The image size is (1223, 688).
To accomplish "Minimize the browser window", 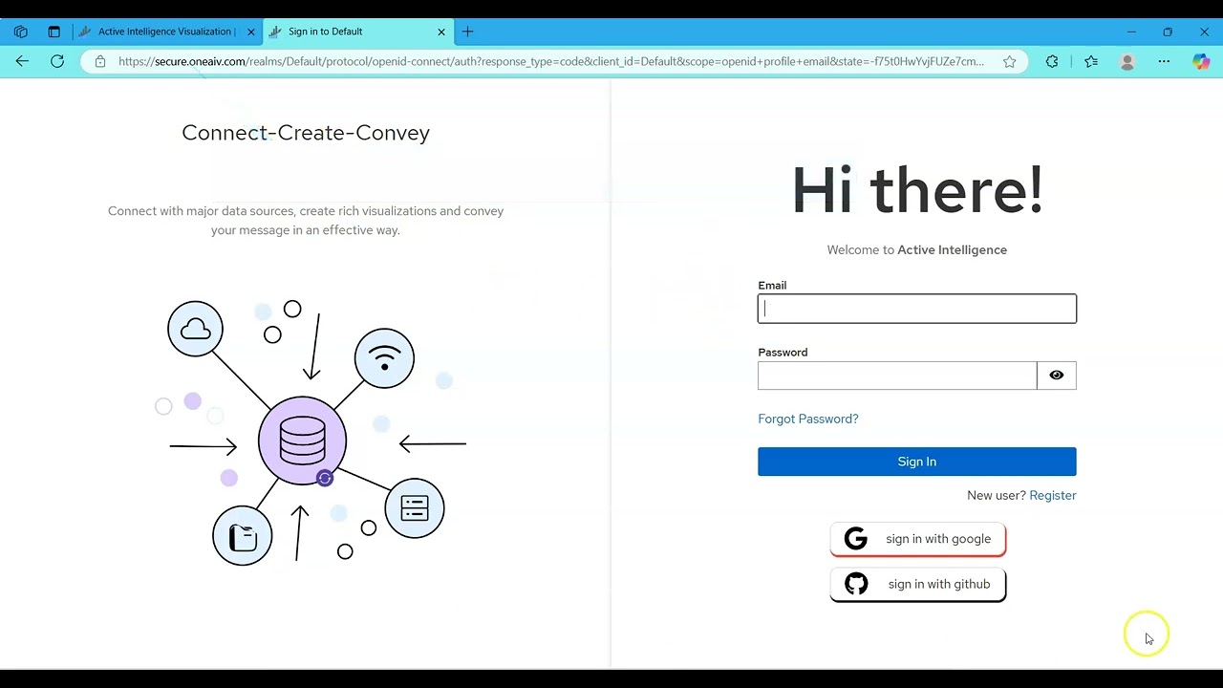I will 1131,32.
